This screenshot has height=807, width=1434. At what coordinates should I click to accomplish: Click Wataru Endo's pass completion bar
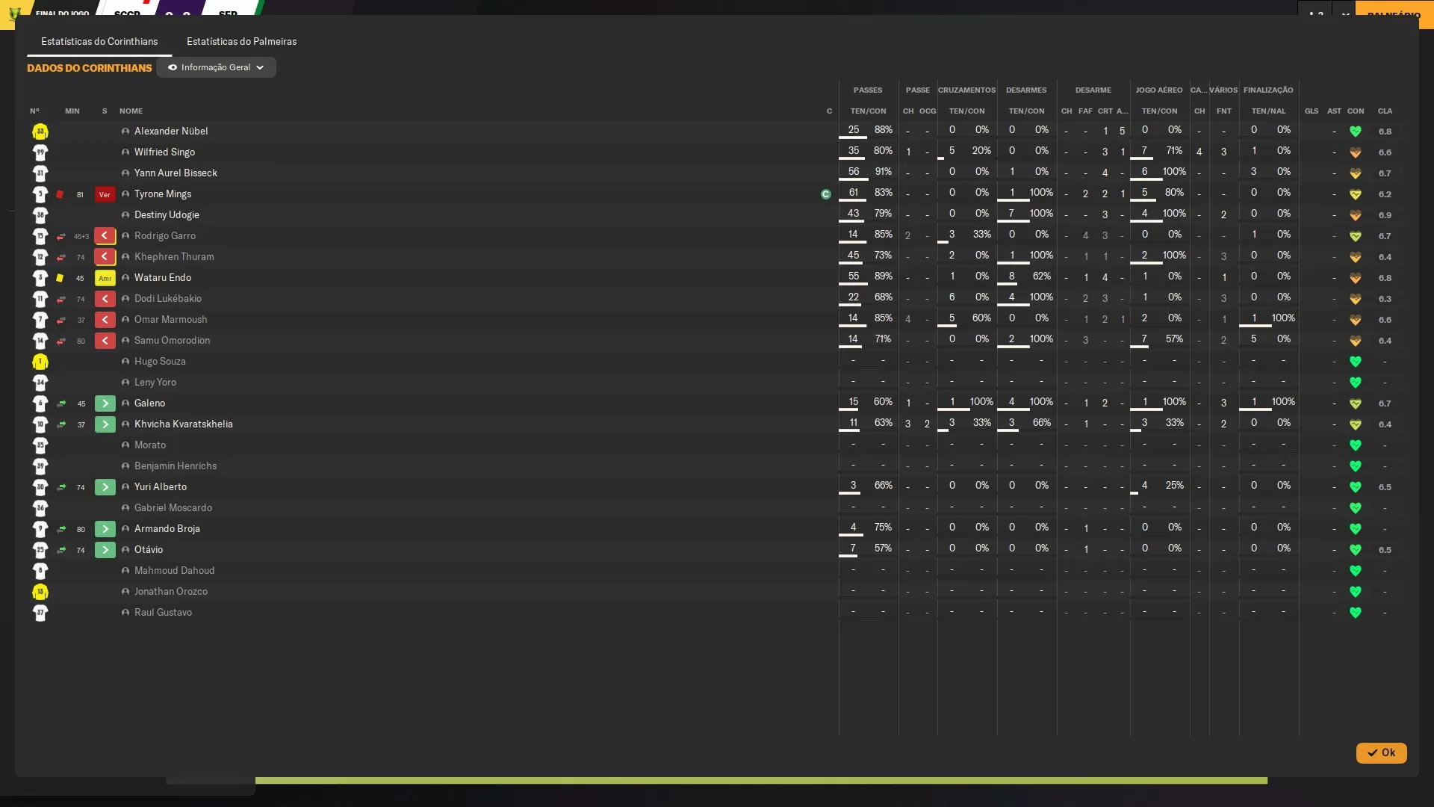coord(852,284)
